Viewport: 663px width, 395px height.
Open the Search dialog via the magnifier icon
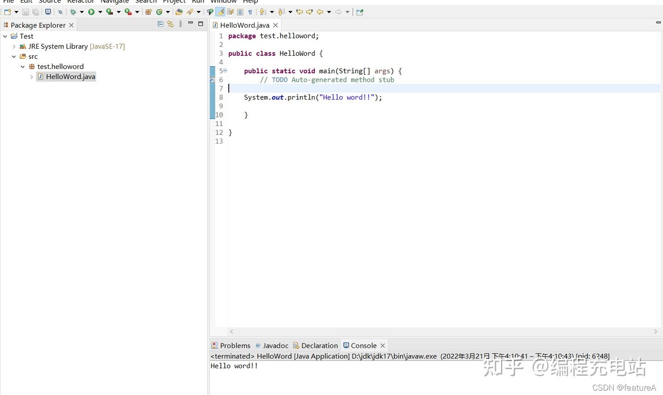click(60, 12)
